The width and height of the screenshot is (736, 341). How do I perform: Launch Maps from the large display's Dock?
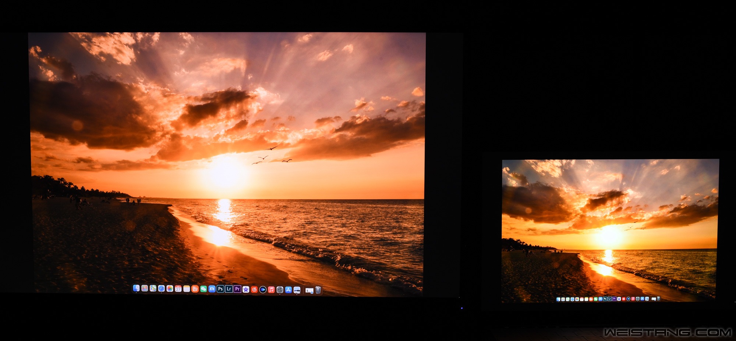153,289
